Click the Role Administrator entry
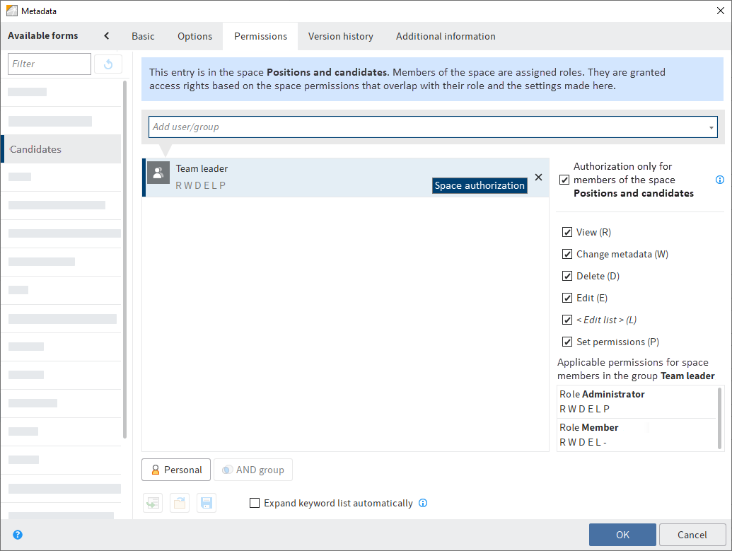The image size is (732, 551). (637, 402)
